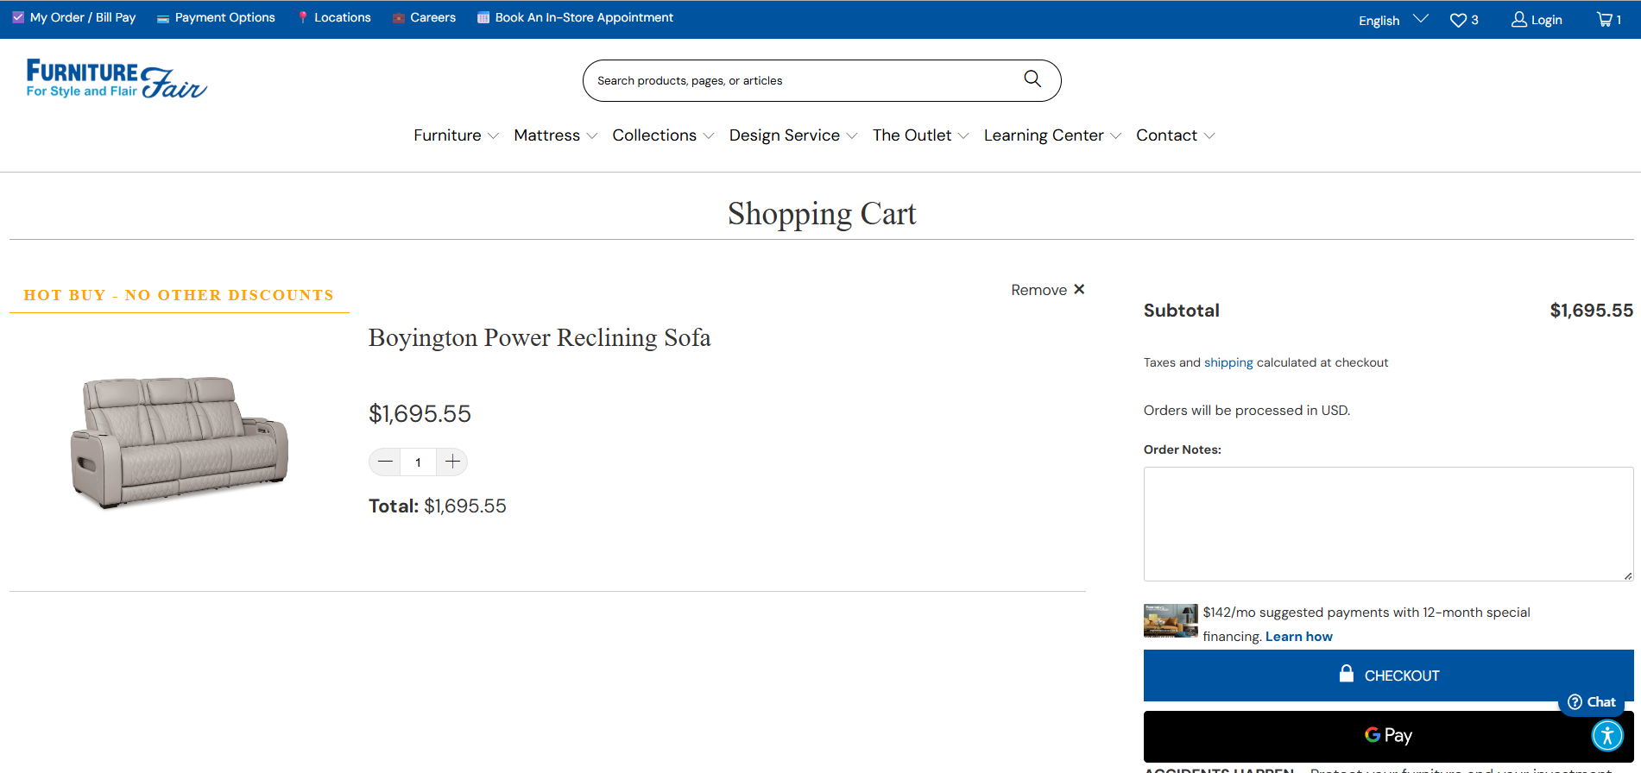1641x773 pixels.
Task: Follow the Learn how financing link
Action: 1298,637
